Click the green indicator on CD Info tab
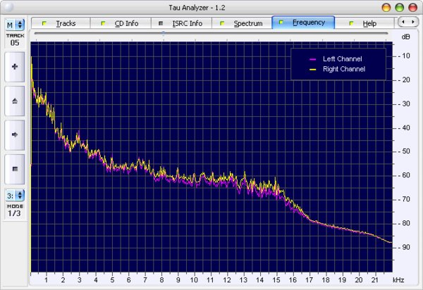423x290 pixels. [x=103, y=23]
